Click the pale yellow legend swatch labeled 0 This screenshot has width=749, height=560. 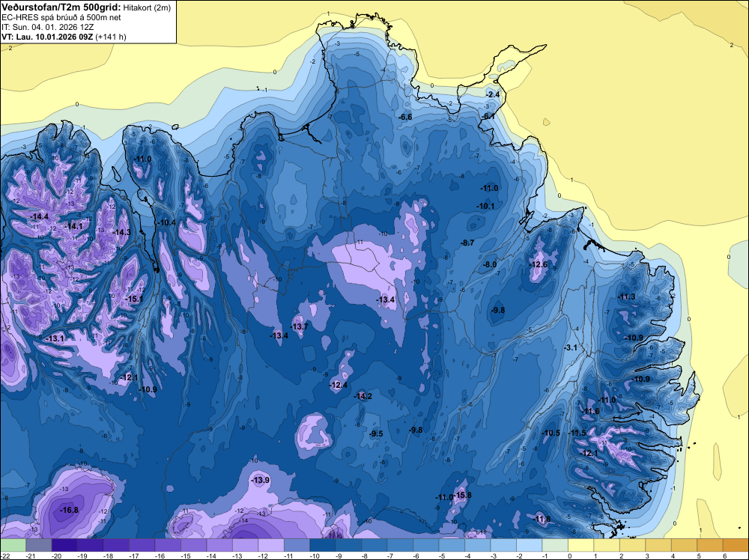580,545
